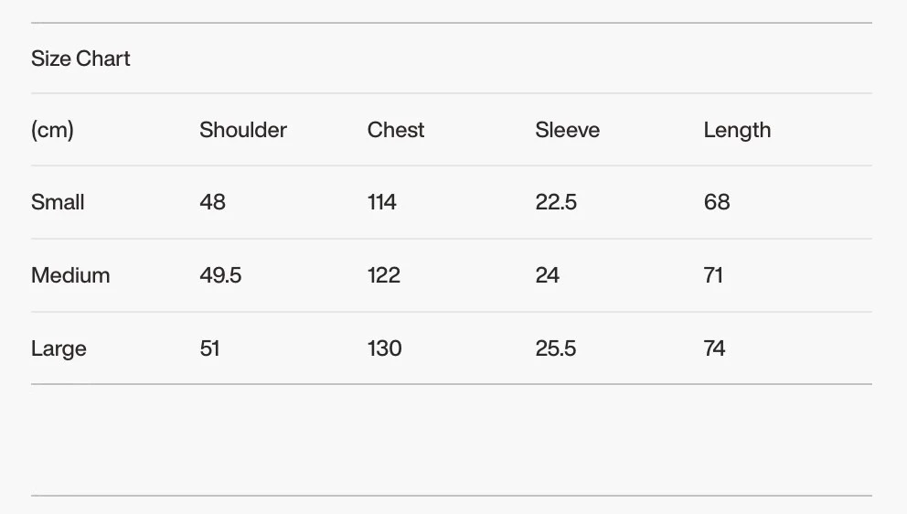Click the Large shoulder value 51
907x514 pixels.
[209, 348]
